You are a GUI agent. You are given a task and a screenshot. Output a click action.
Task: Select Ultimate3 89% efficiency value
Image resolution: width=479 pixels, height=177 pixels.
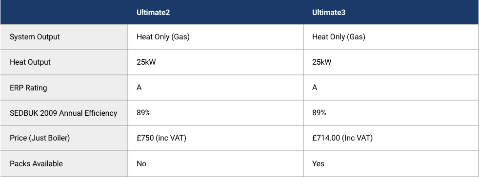(x=319, y=113)
